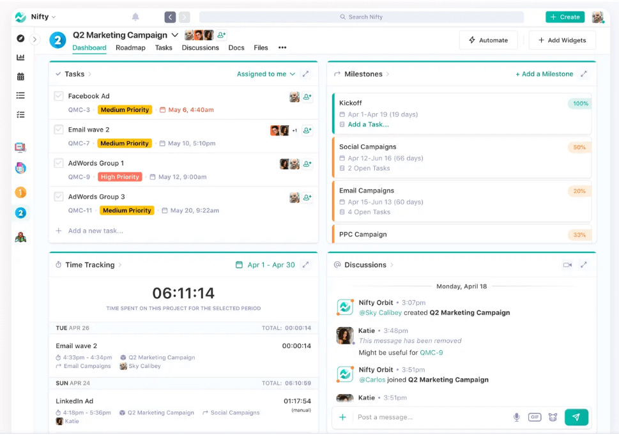The image size is (619, 437).
Task: Open the Discussions header chevron
Action: tap(392, 265)
